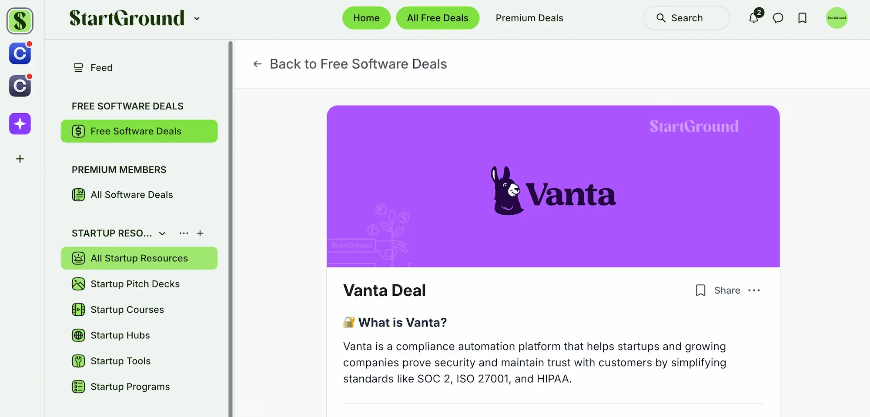870x417 pixels.
Task: Bookmark the Vanta Deal
Action: coord(700,290)
